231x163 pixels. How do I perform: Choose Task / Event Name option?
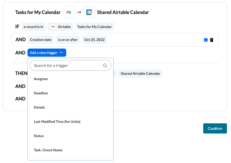click(48, 150)
